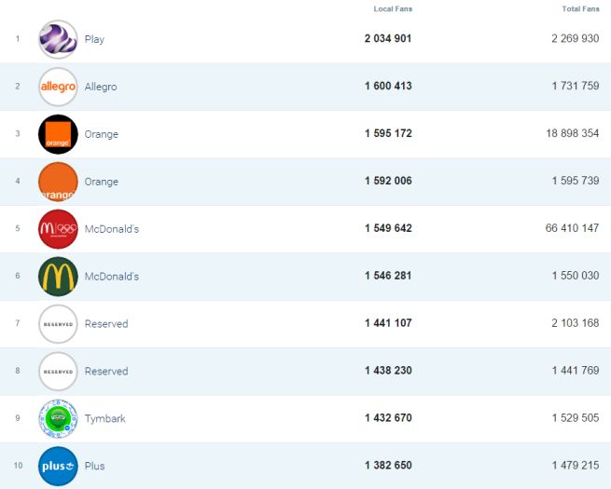The height and width of the screenshot is (489, 611).
Task: Click the black Orange logo in row 3
Action: (x=58, y=134)
